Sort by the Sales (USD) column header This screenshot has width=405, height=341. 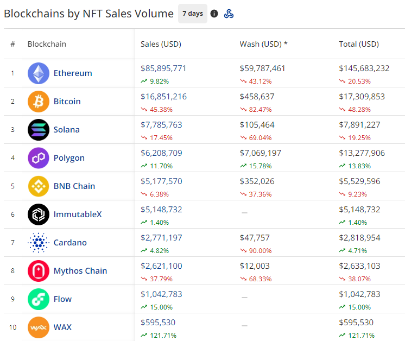tap(161, 44)
